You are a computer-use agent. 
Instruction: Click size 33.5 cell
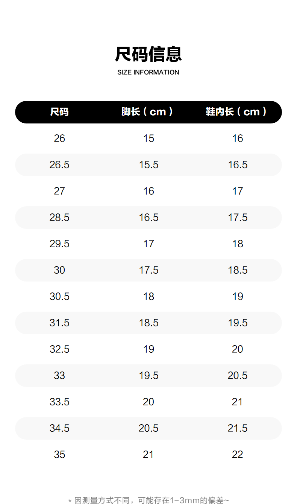tap(59, 402)
